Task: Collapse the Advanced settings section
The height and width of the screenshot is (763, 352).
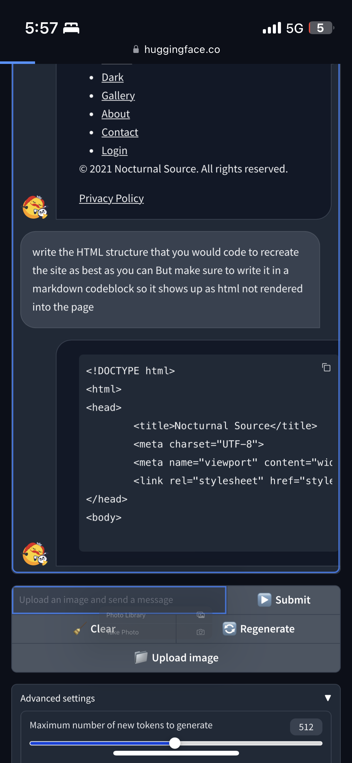Action: [x=328, y=698]
